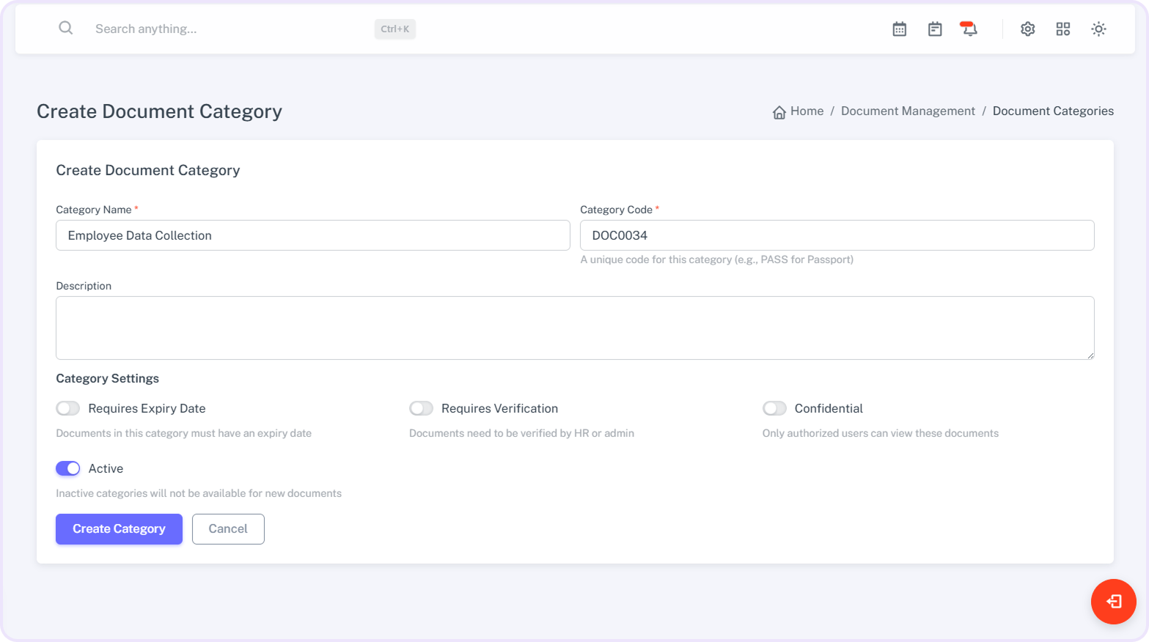Go to Document Management breadcrumb

click(907, 111)
